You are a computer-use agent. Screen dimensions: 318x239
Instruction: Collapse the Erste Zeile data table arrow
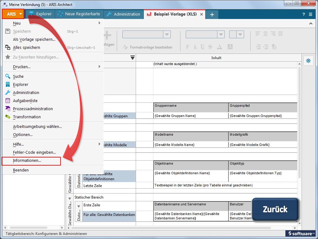point(79,207)
